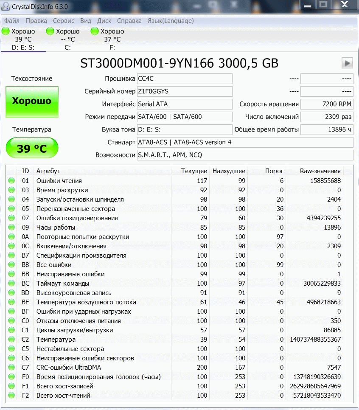This screenshot has height=410, width=359.
Task: Open the Сервис menu
Action: [x=64, y=21]
